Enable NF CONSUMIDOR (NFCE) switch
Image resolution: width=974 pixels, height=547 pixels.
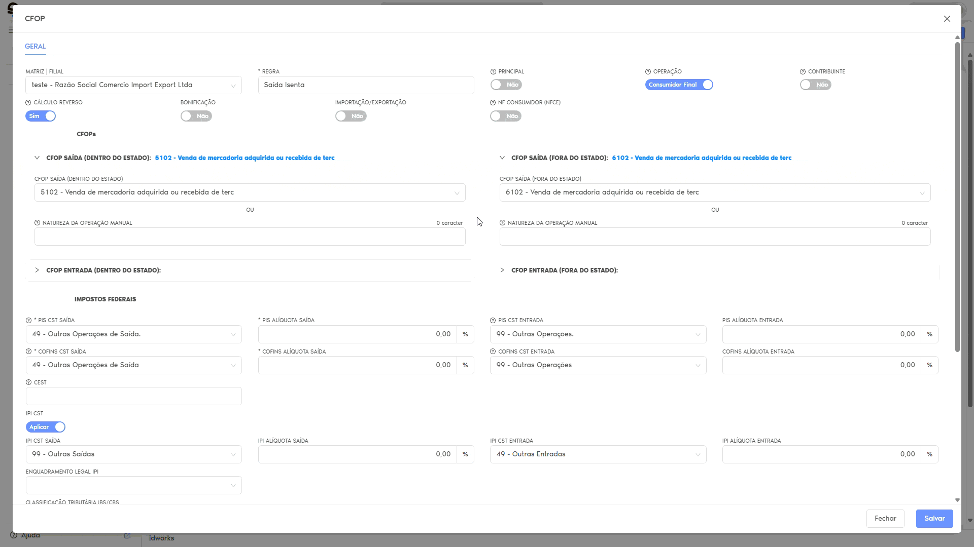[x=505, y=116]
